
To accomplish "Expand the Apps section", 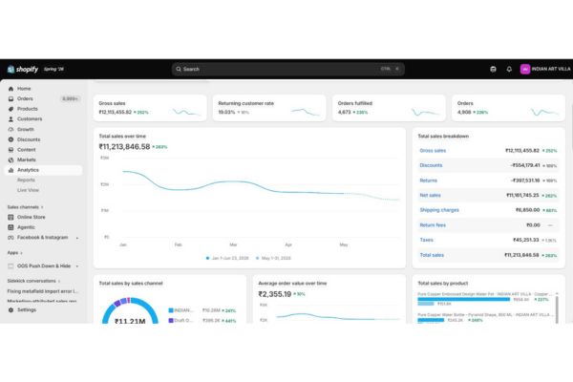I will pos(14,253).
